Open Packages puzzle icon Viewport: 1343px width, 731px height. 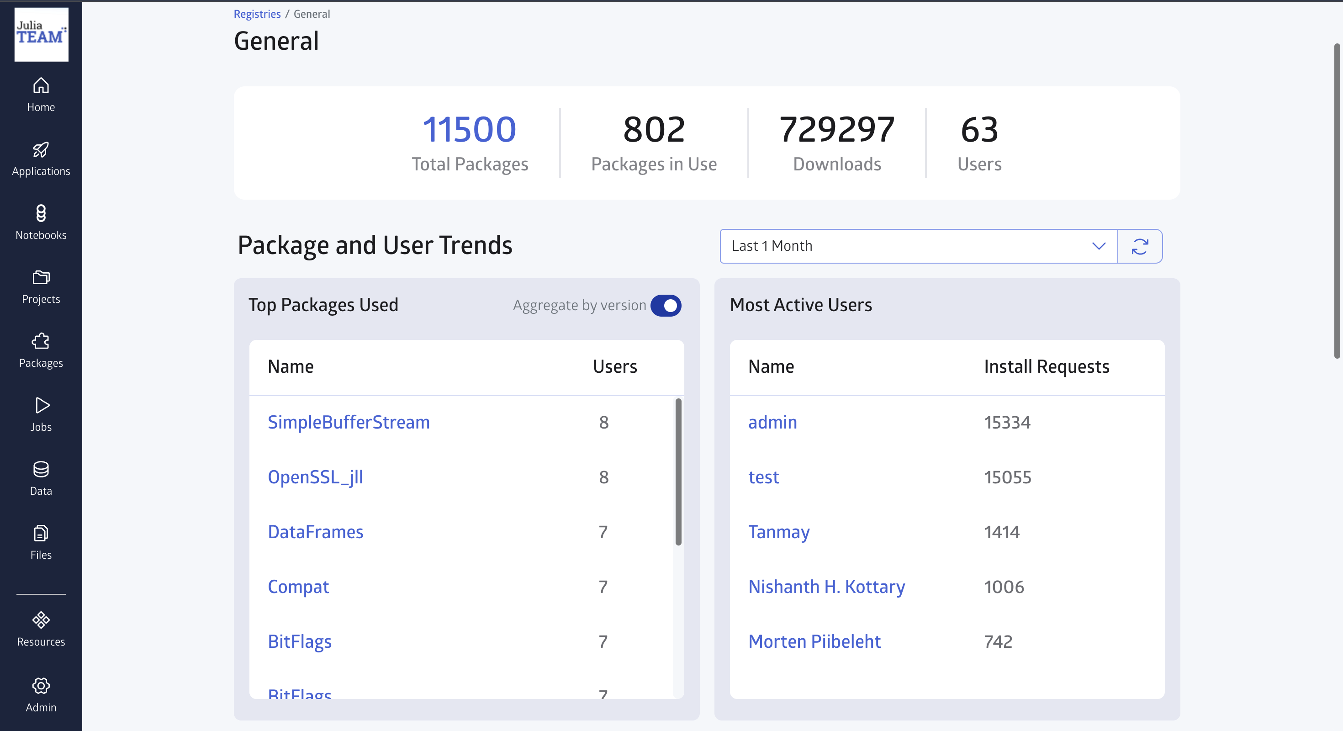[41, 341]
